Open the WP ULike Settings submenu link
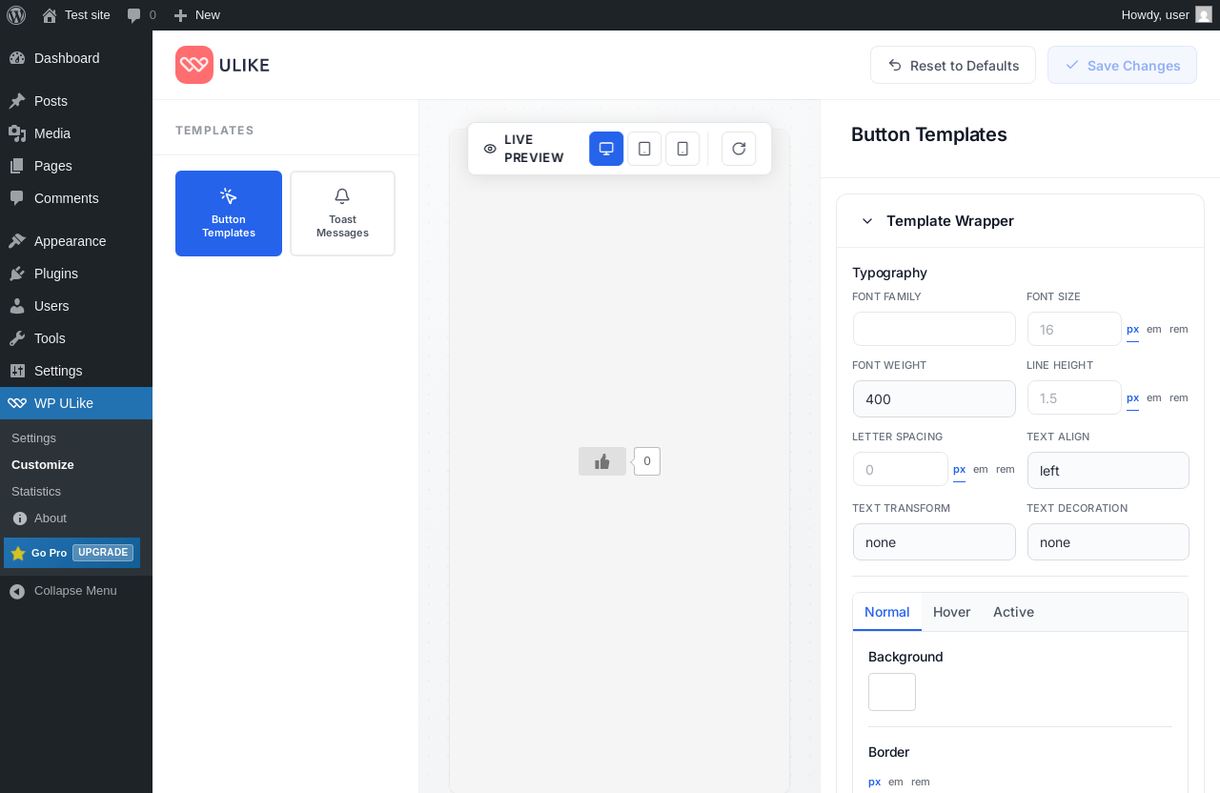 tap(34, 438)
